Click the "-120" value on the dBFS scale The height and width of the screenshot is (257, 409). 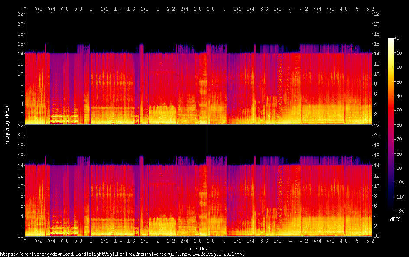coord(399,211)
